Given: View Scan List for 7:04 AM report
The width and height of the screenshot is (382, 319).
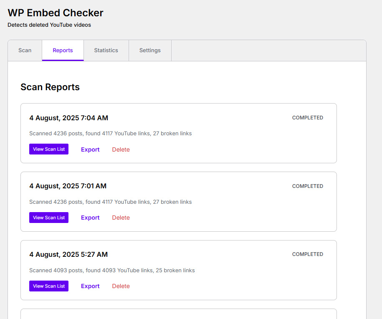Looking at the screenshot, I should [x=49, y=149].
